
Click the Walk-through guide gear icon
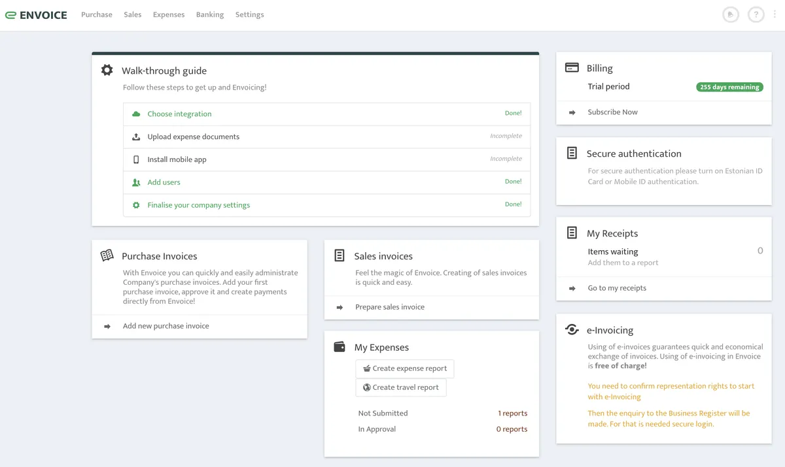tap(107, 70)
